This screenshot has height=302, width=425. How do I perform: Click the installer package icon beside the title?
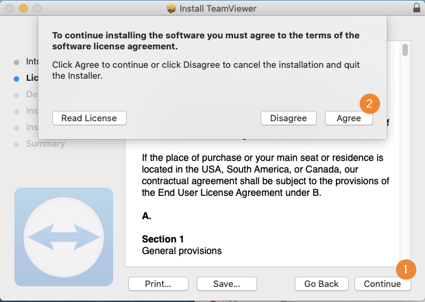171,8
